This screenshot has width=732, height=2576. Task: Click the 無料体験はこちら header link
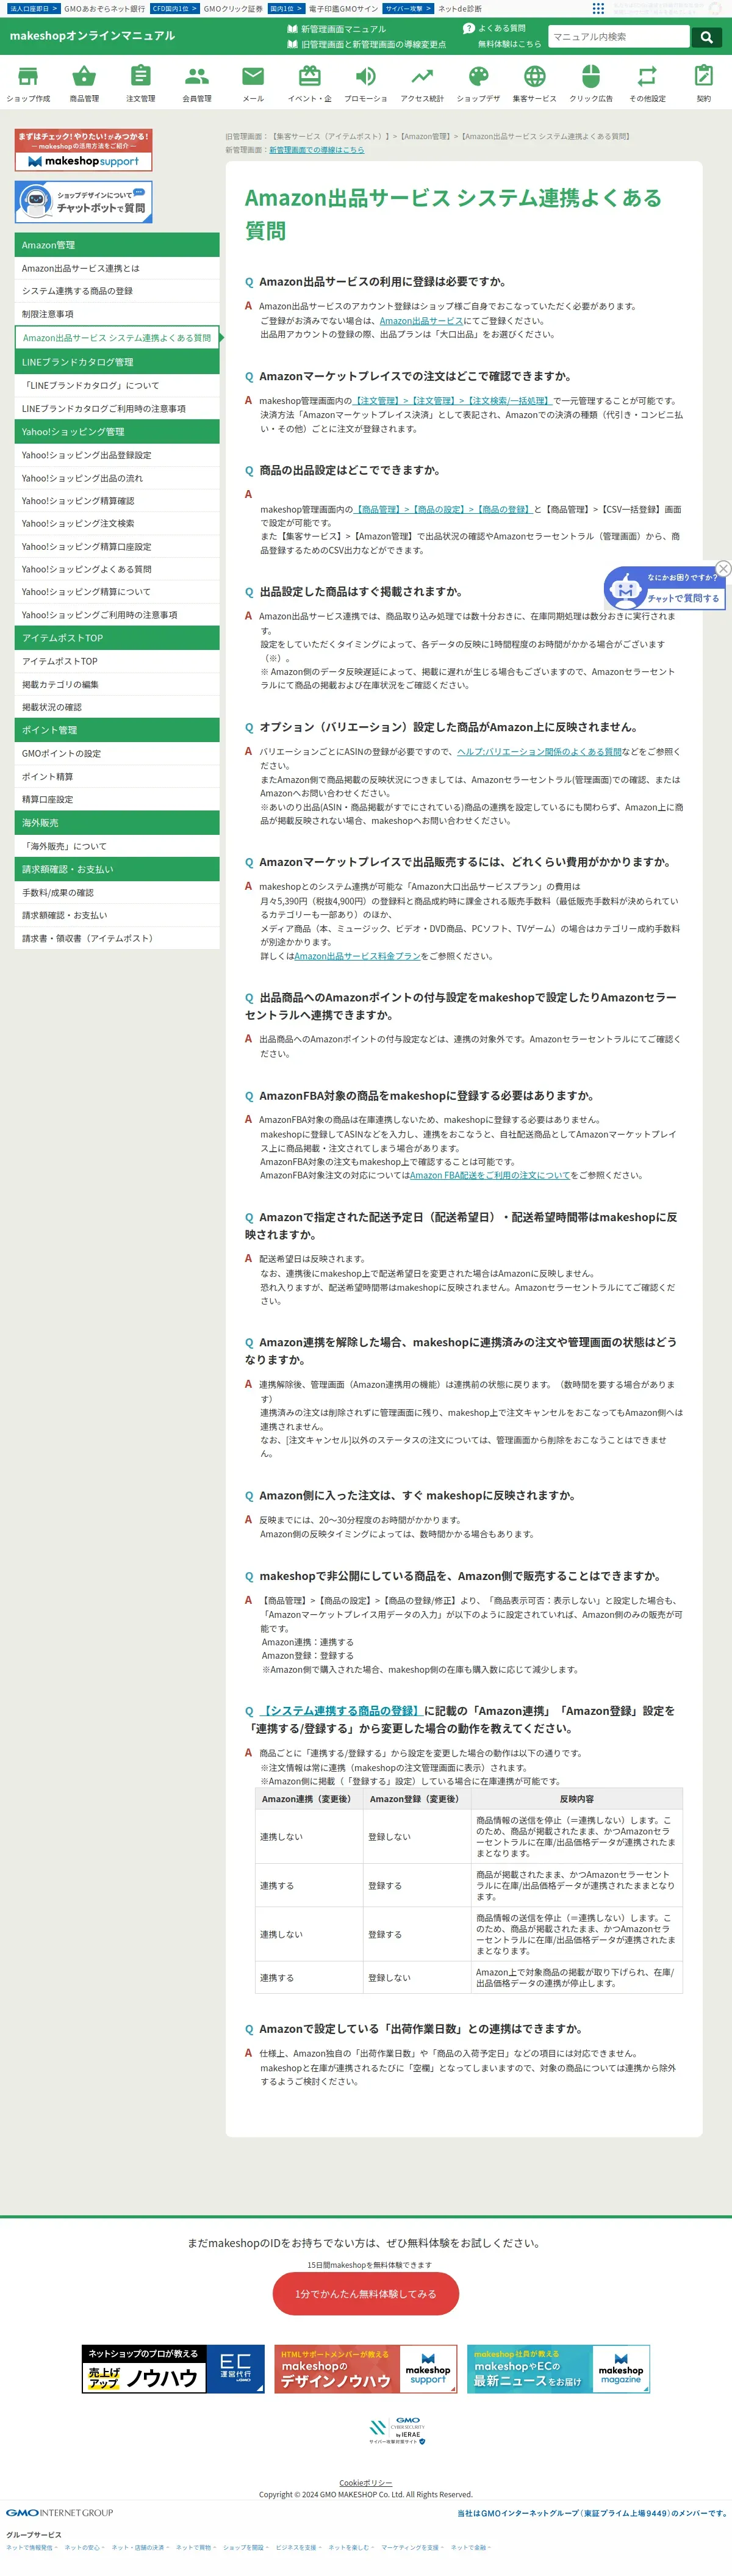click(509, 44)
